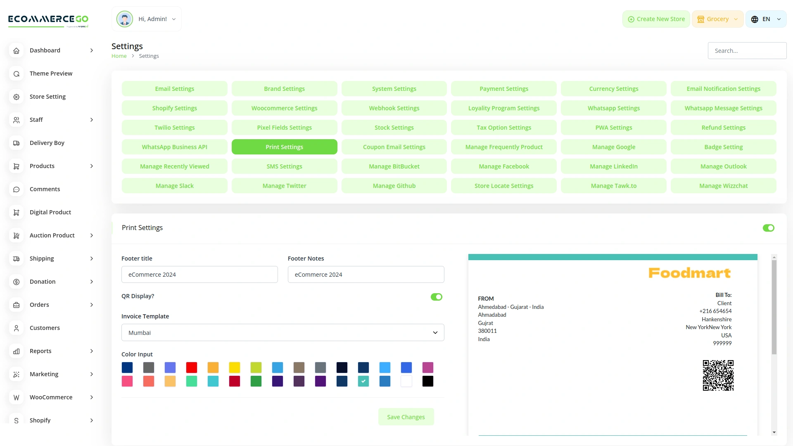This screenshot has height=446, width=793.
Task: Open the Store Setting gear icon
Action: 16,97
